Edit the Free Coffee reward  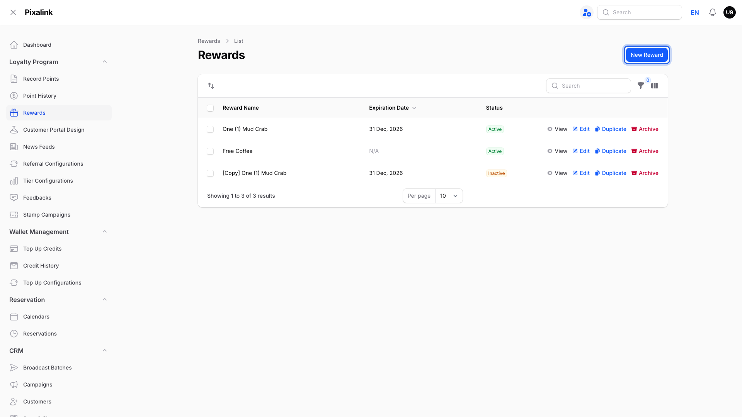click(x=581, y=151)
